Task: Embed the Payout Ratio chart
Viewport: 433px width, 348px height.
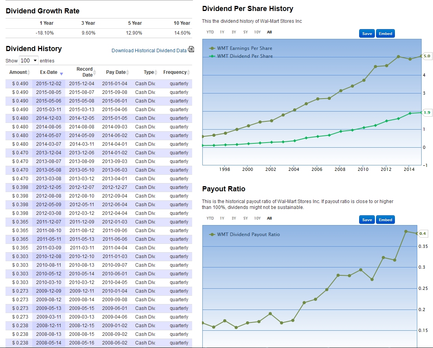Action: click(x=385, y=220)
